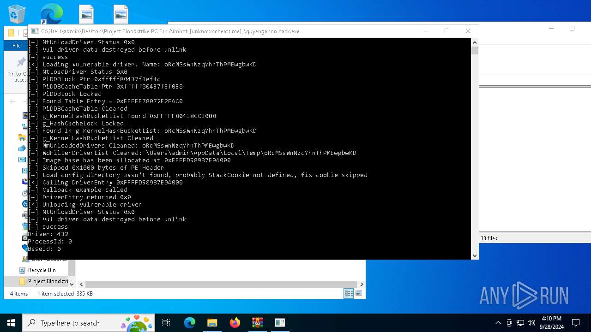Click the console window's title bar icon
This screenshot has height=332, width=591.
tap(35, 31)
